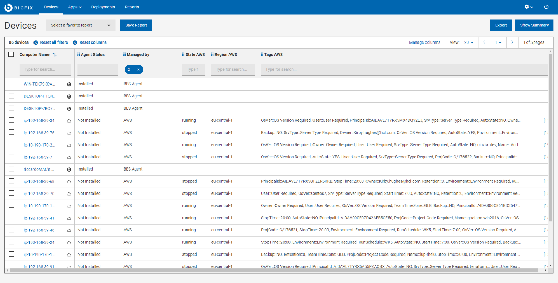Click cloud icon for ip-192-168-39-24

click(x=69, y=243)
